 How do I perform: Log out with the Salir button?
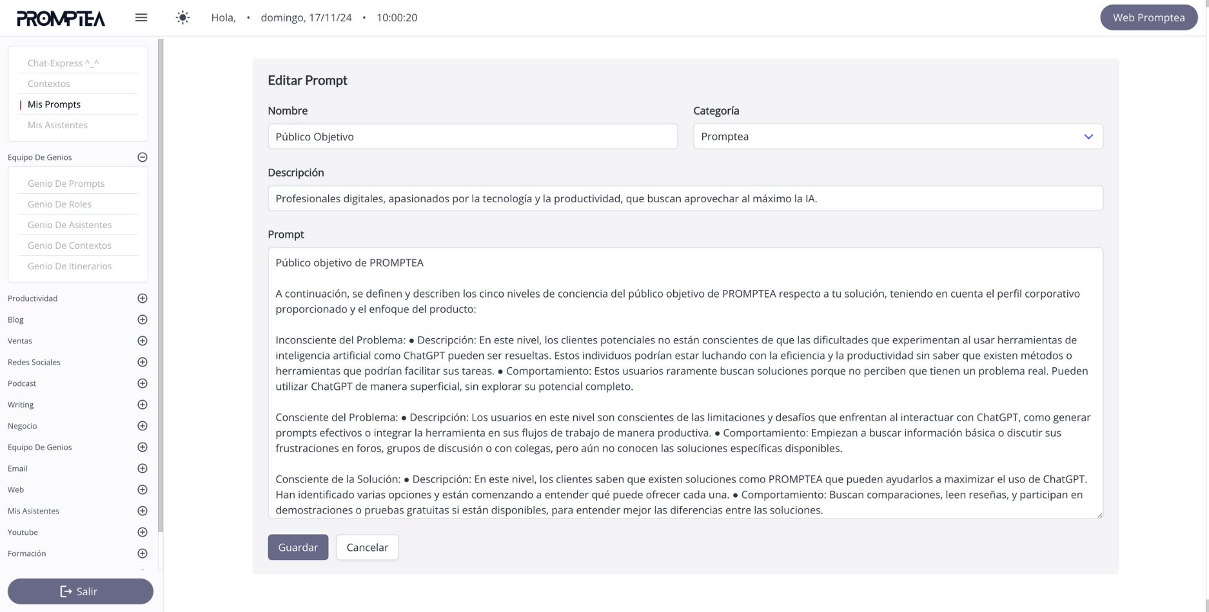coord(81,591)
